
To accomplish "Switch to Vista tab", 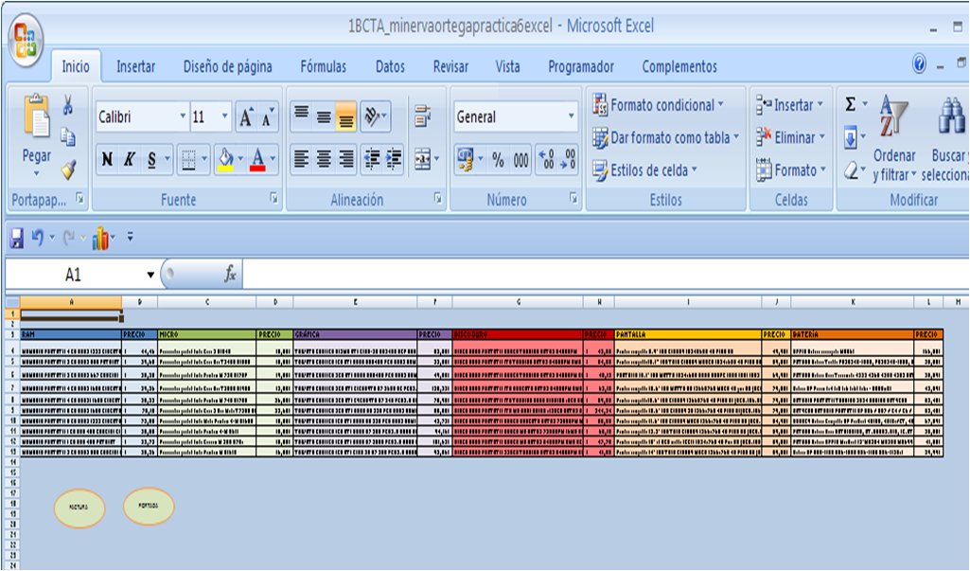I will [x=507, y=66].
